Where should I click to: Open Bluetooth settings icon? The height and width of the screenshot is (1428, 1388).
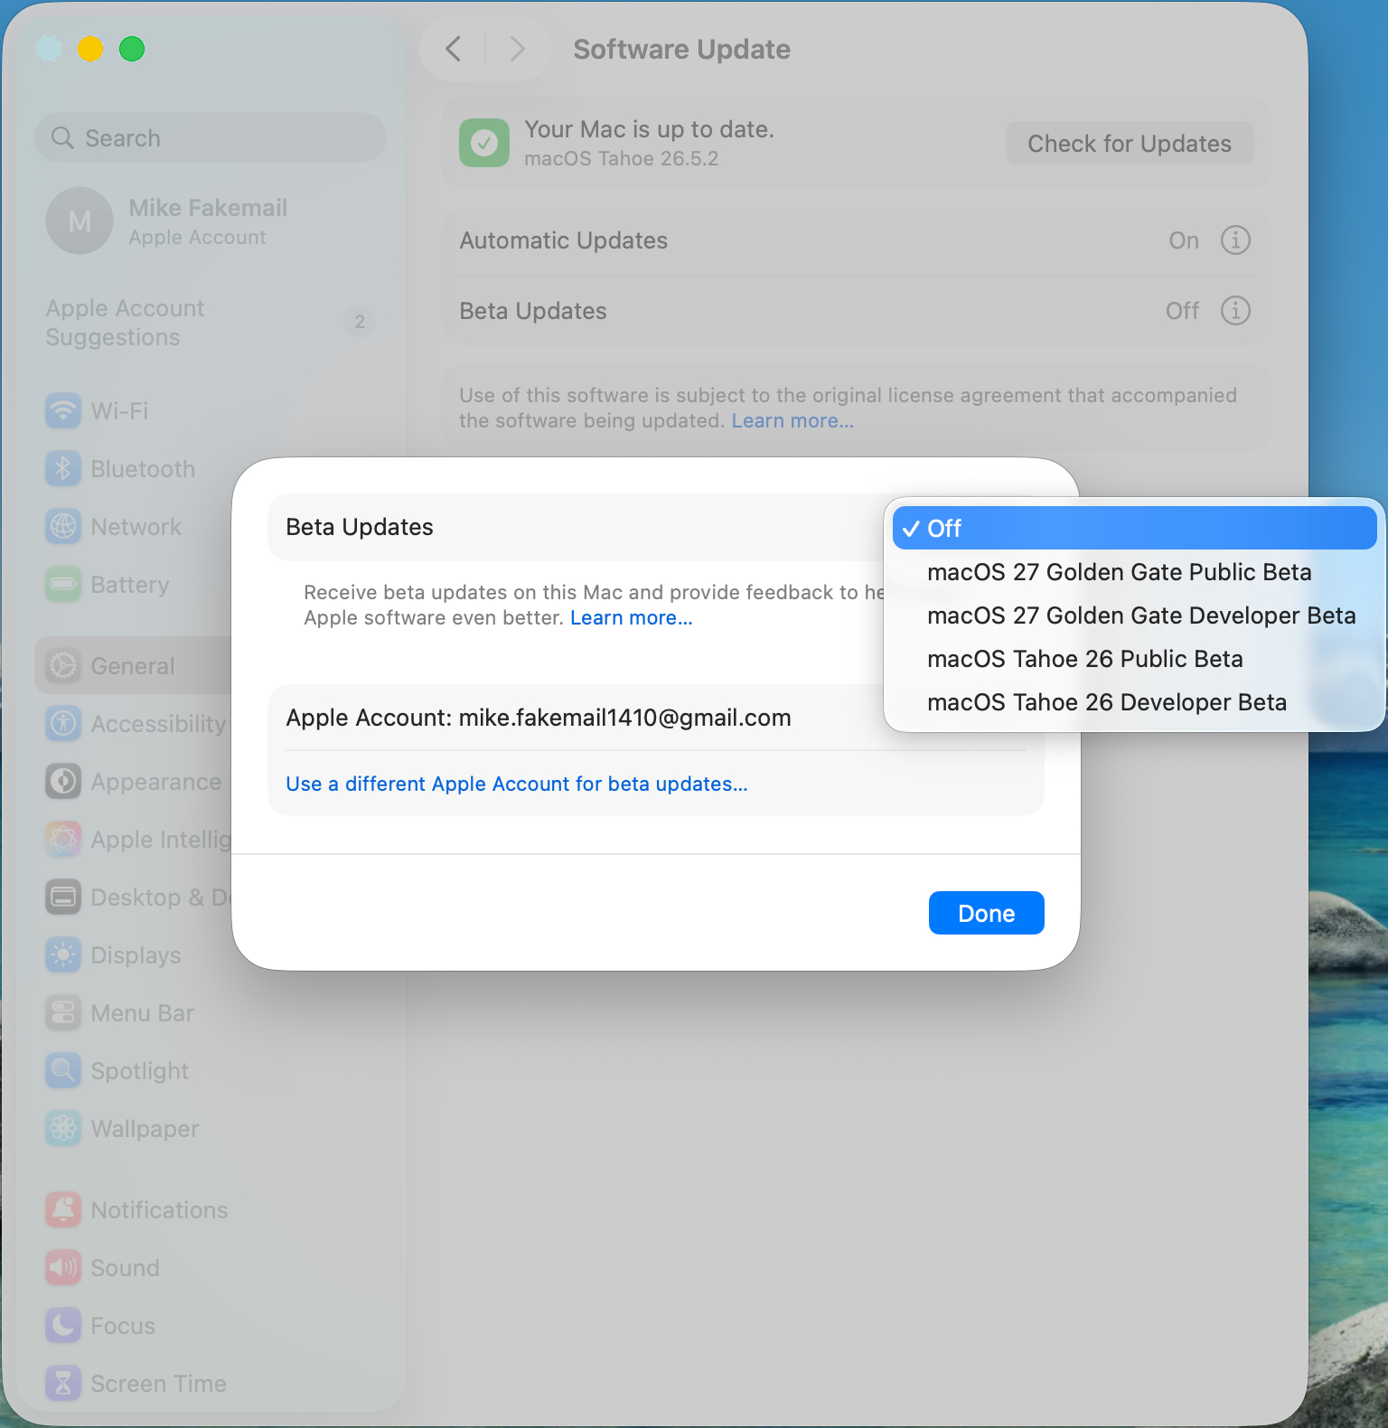click(63, 469)
